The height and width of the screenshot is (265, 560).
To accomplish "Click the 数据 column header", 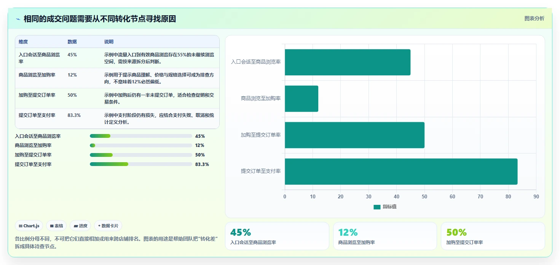I will coord(72,42).
